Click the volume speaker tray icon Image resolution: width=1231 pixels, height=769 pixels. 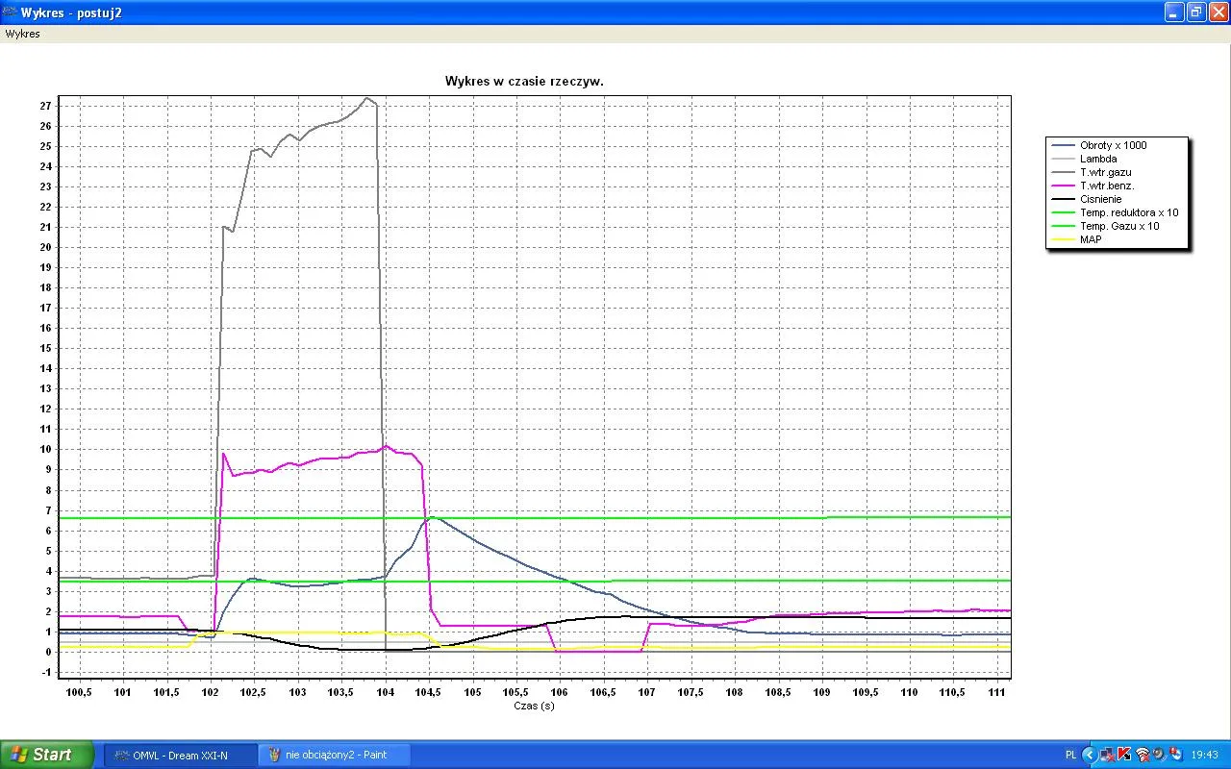[x=1159, y=755]
